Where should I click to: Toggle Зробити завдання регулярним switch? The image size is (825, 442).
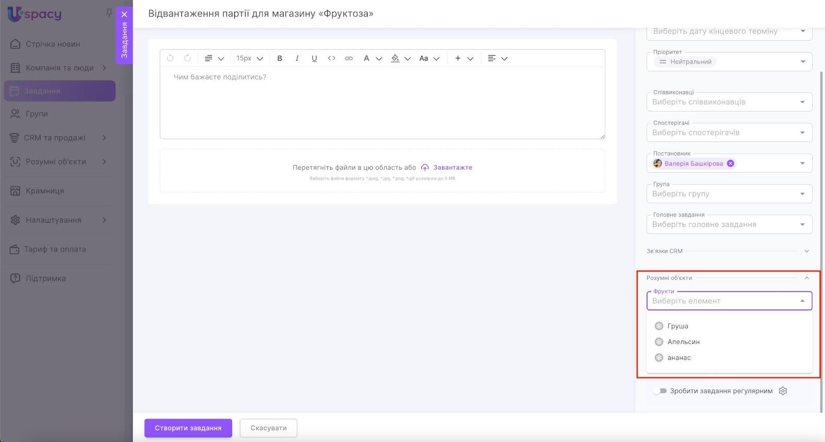[x=660, y=391]
